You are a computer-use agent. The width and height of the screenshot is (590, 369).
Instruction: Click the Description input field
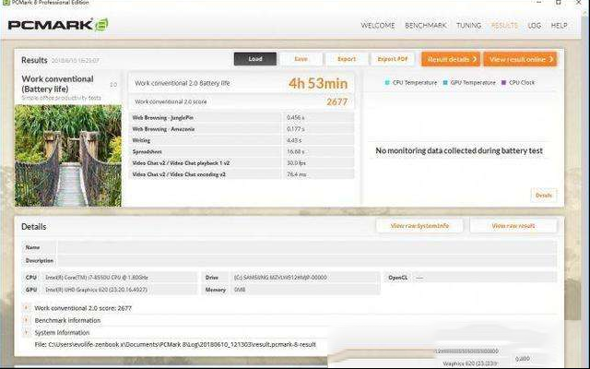tap(307, 260)
